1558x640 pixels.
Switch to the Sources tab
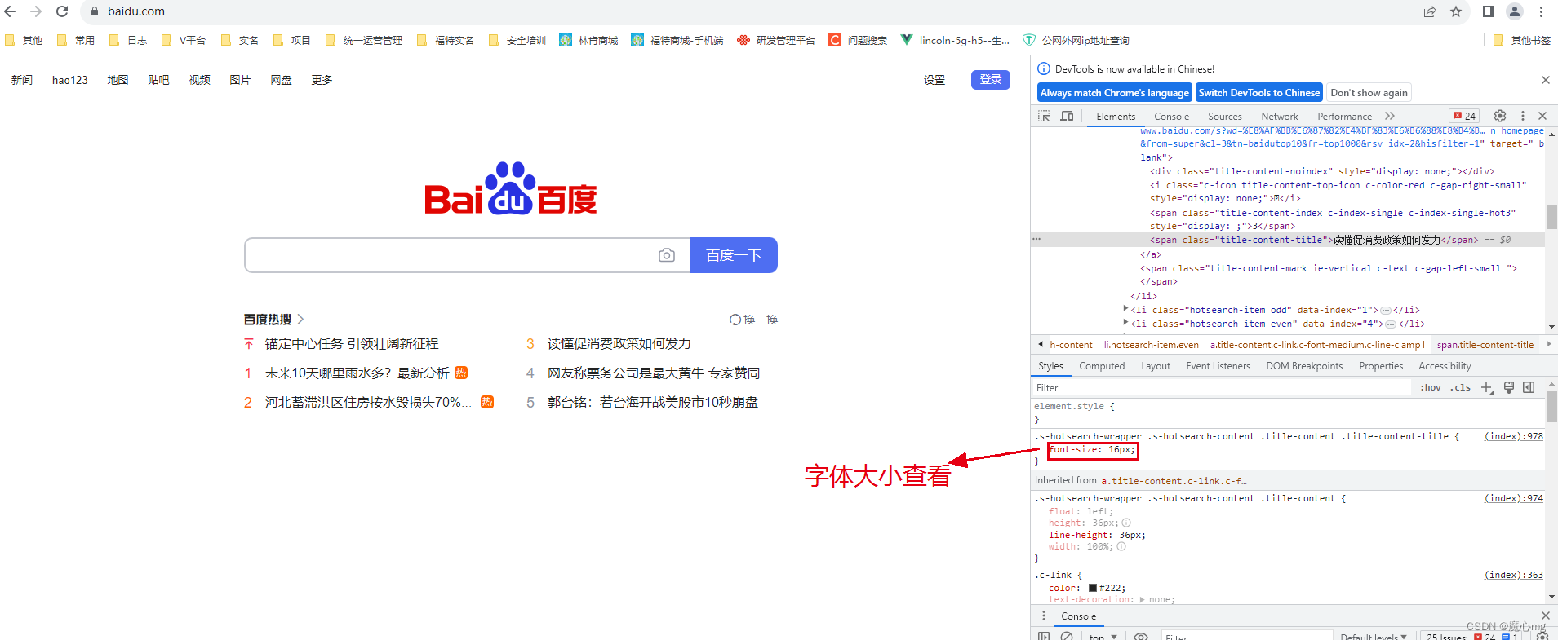[x=1224, y=117]
